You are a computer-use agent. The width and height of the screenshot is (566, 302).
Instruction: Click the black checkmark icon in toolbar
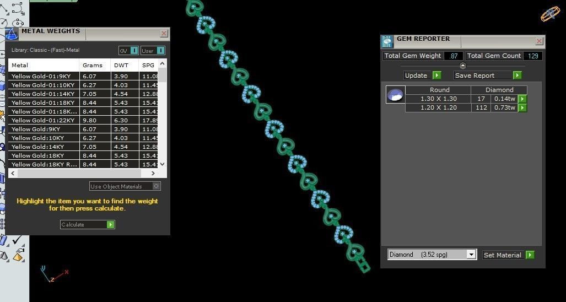pyautogui.click(x=17, y=240)
